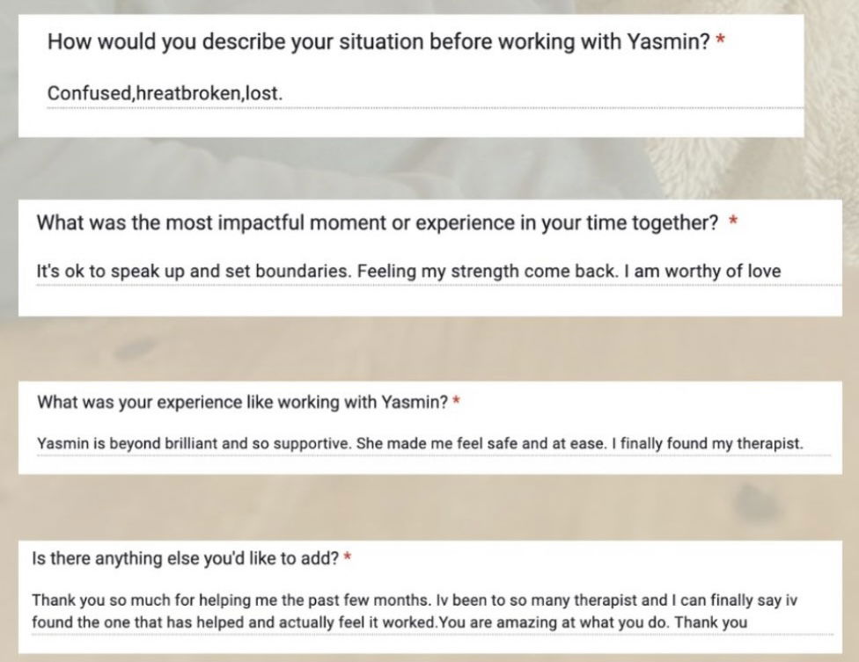Select the "Is there anything else you'd like to add?" question
Viewport: 859px width, 662px height.
pos(186,558)
